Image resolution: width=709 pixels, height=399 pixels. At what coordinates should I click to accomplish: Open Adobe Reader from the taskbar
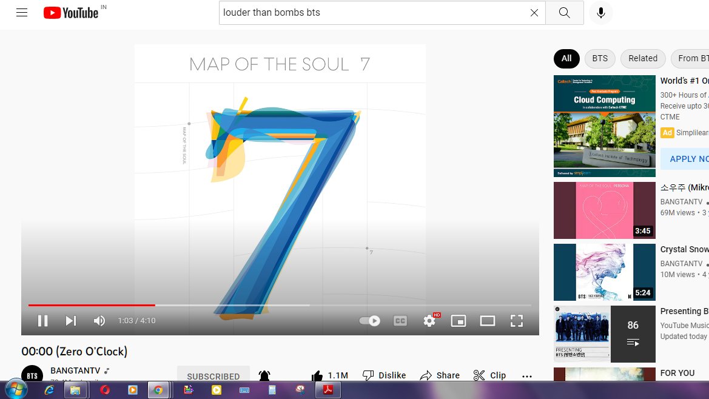328,390
